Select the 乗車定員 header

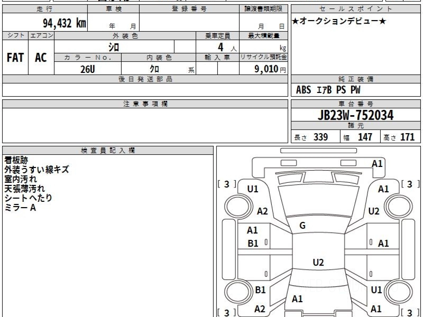click(217, 36)
